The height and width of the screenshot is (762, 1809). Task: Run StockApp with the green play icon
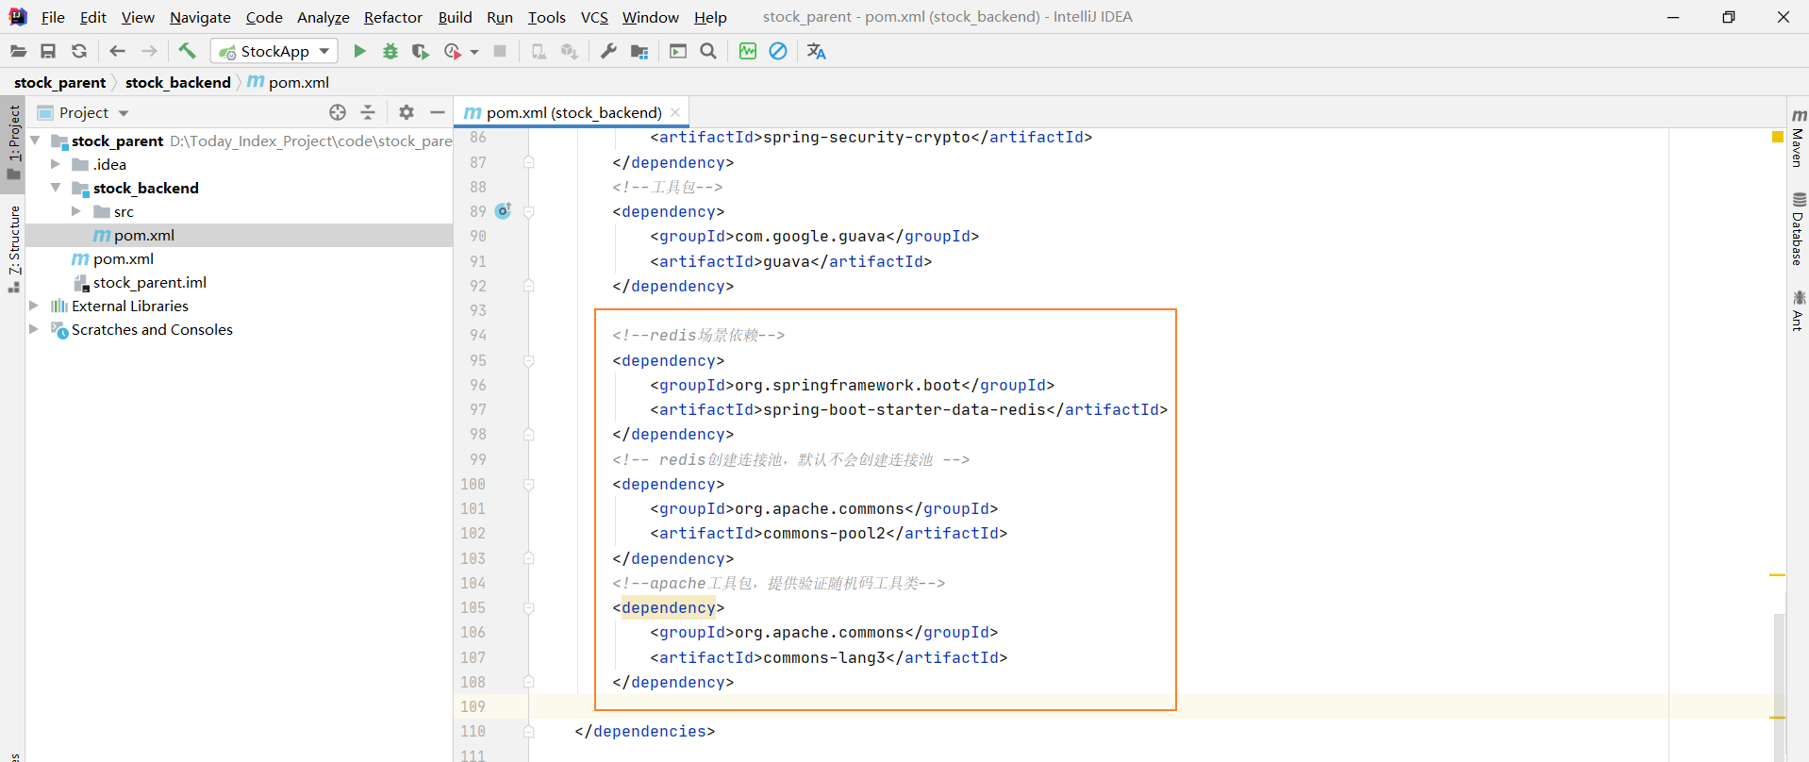359,51
